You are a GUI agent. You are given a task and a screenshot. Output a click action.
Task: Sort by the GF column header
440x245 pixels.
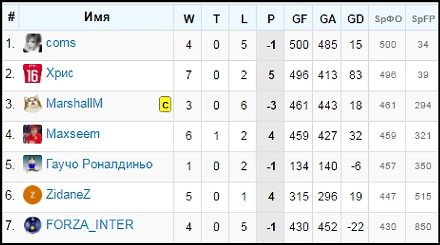point(300,19)
